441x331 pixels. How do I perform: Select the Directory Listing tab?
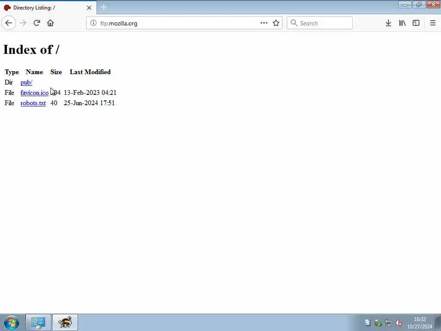(48, 8)
